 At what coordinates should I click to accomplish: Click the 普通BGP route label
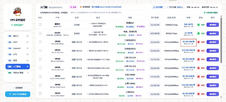[130, 23]
